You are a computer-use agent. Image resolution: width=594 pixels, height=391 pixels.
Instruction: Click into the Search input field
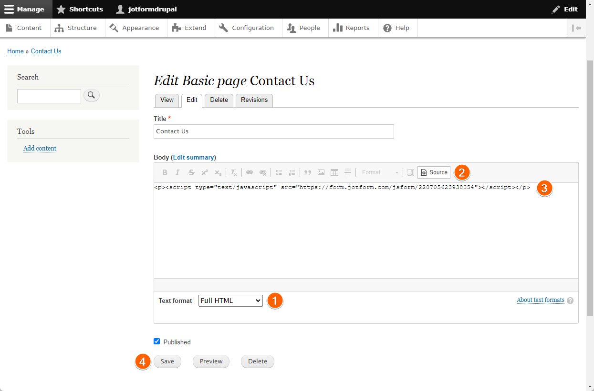point(49,96)
